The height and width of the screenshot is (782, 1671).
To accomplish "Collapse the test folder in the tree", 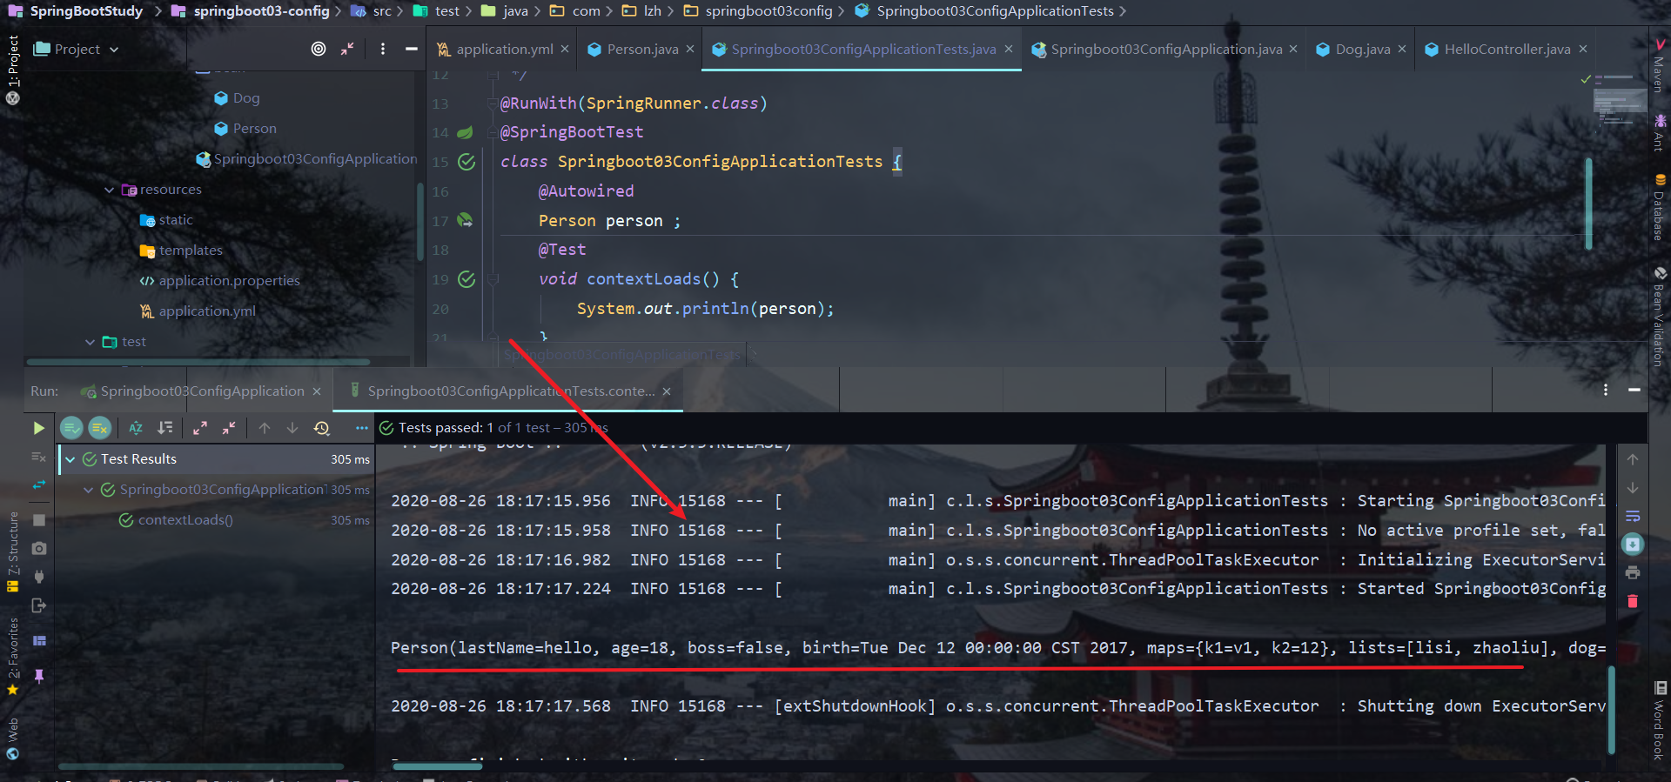I will pyautogui.click(x=90, y=342).
